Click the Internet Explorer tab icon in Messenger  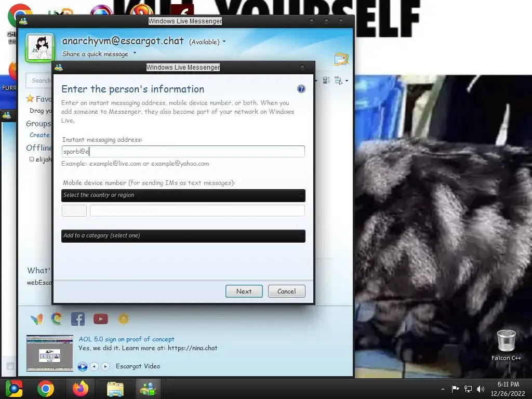tap(57, 319)
